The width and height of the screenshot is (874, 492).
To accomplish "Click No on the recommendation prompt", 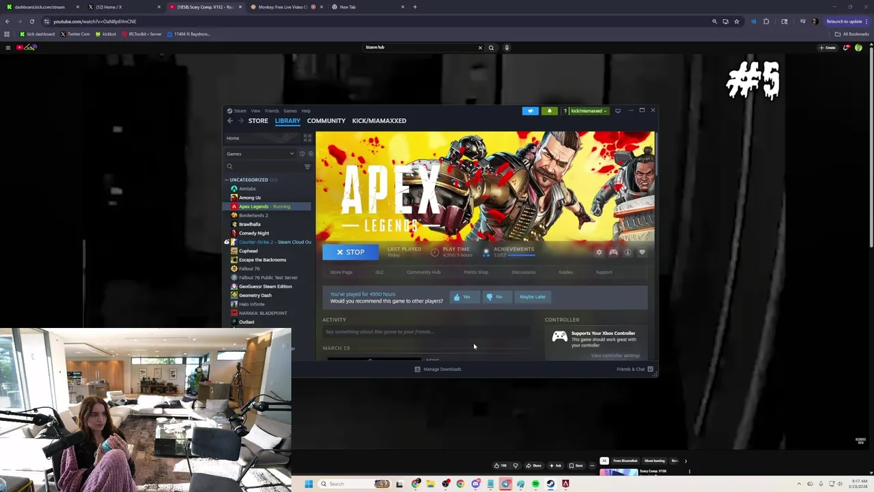I will (496, 297).
